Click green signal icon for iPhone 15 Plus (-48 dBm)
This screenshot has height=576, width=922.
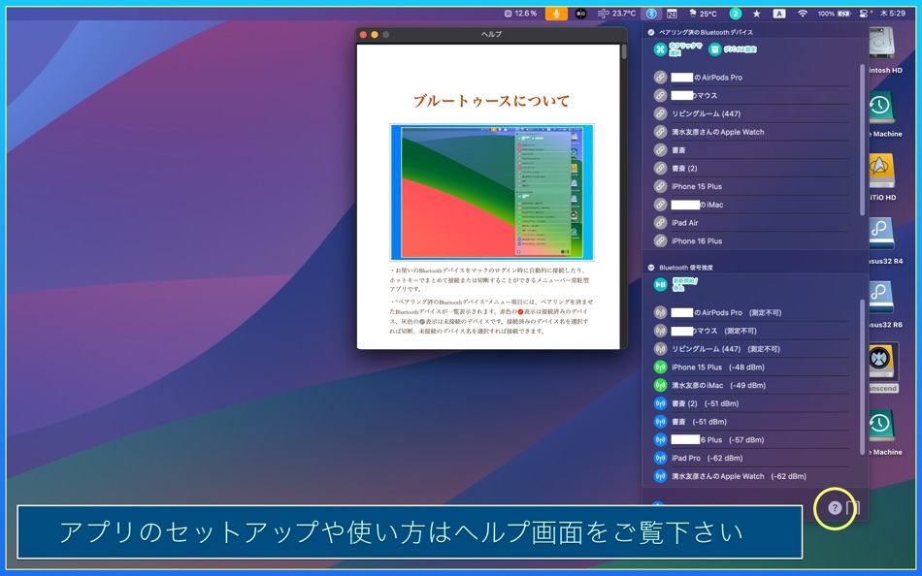pyautogui.click(x=660, y=368)
